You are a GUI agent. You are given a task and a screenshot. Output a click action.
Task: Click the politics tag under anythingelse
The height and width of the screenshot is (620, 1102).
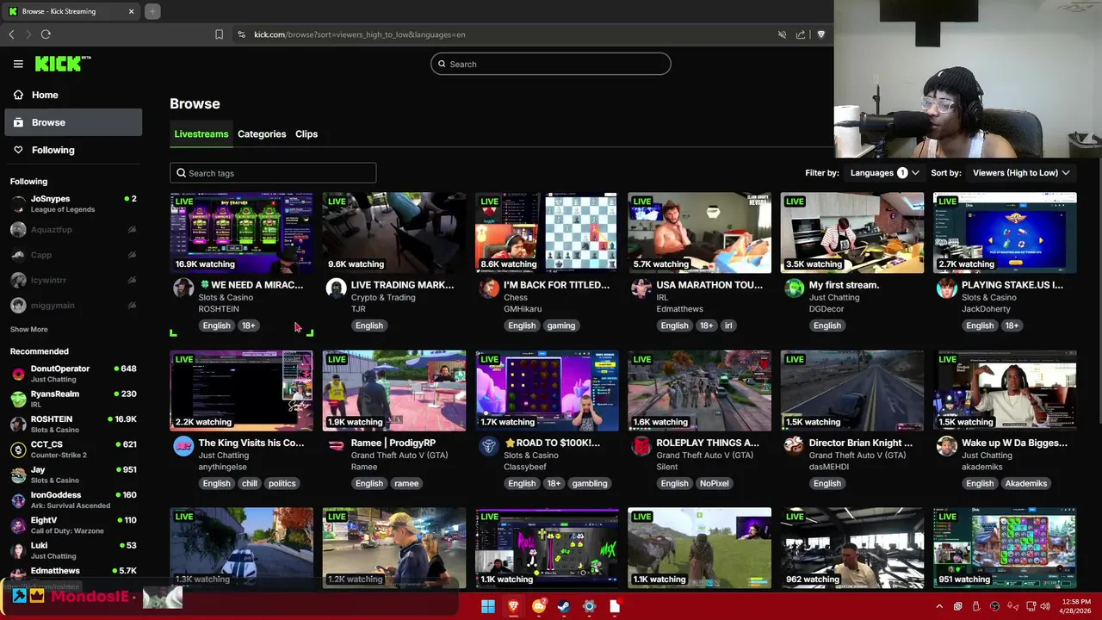pyautogui.click(x=282, y=483)
